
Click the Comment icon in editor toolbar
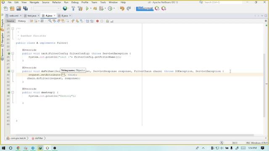point(108,21)
